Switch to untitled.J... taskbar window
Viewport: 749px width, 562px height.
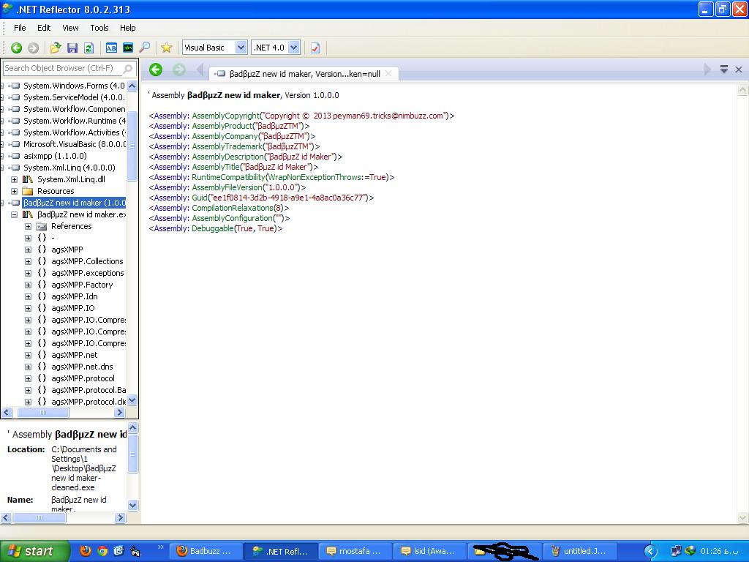coord(580,552)
